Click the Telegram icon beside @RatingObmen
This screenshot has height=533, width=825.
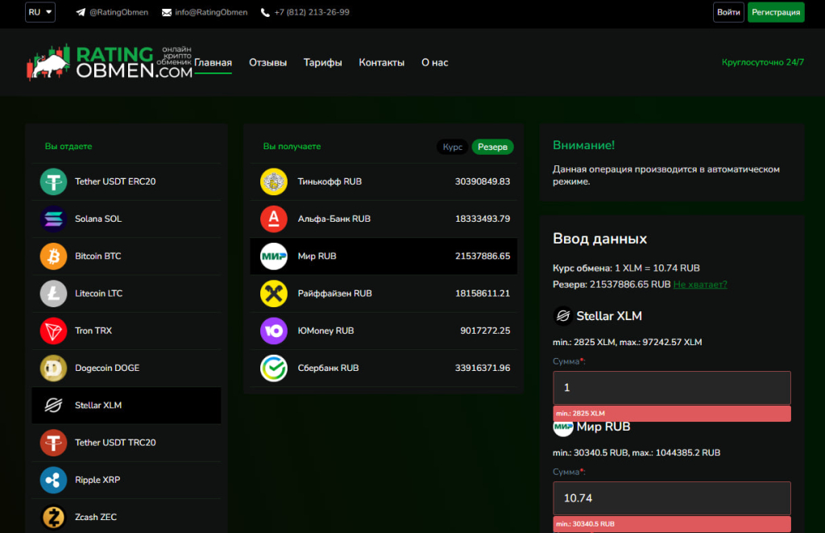click(81, 12)
